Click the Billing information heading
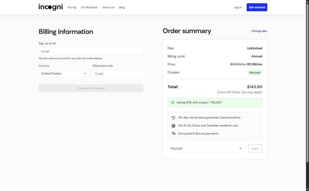Viewport: 309px width, 191px height. (x=66, y=32)
